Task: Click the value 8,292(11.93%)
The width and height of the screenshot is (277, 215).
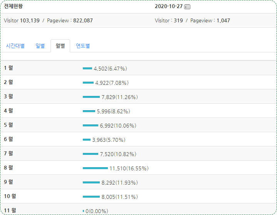Action: coord(119,183)
